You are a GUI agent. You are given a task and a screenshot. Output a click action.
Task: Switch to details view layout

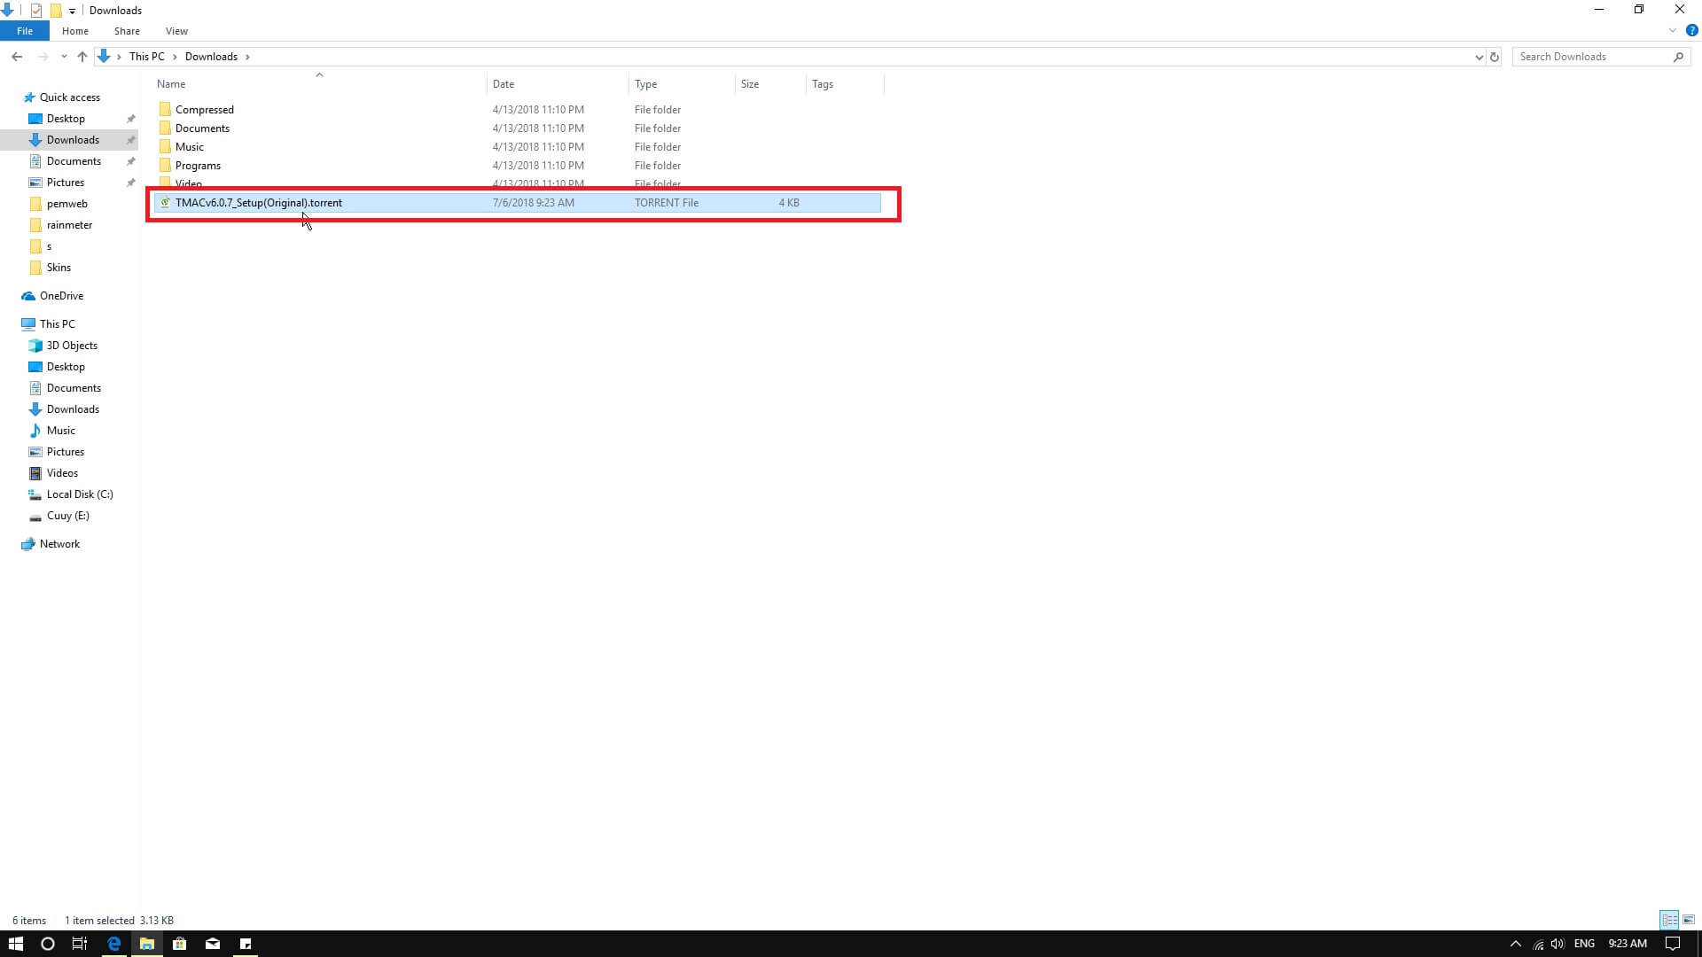point(1669,920)
